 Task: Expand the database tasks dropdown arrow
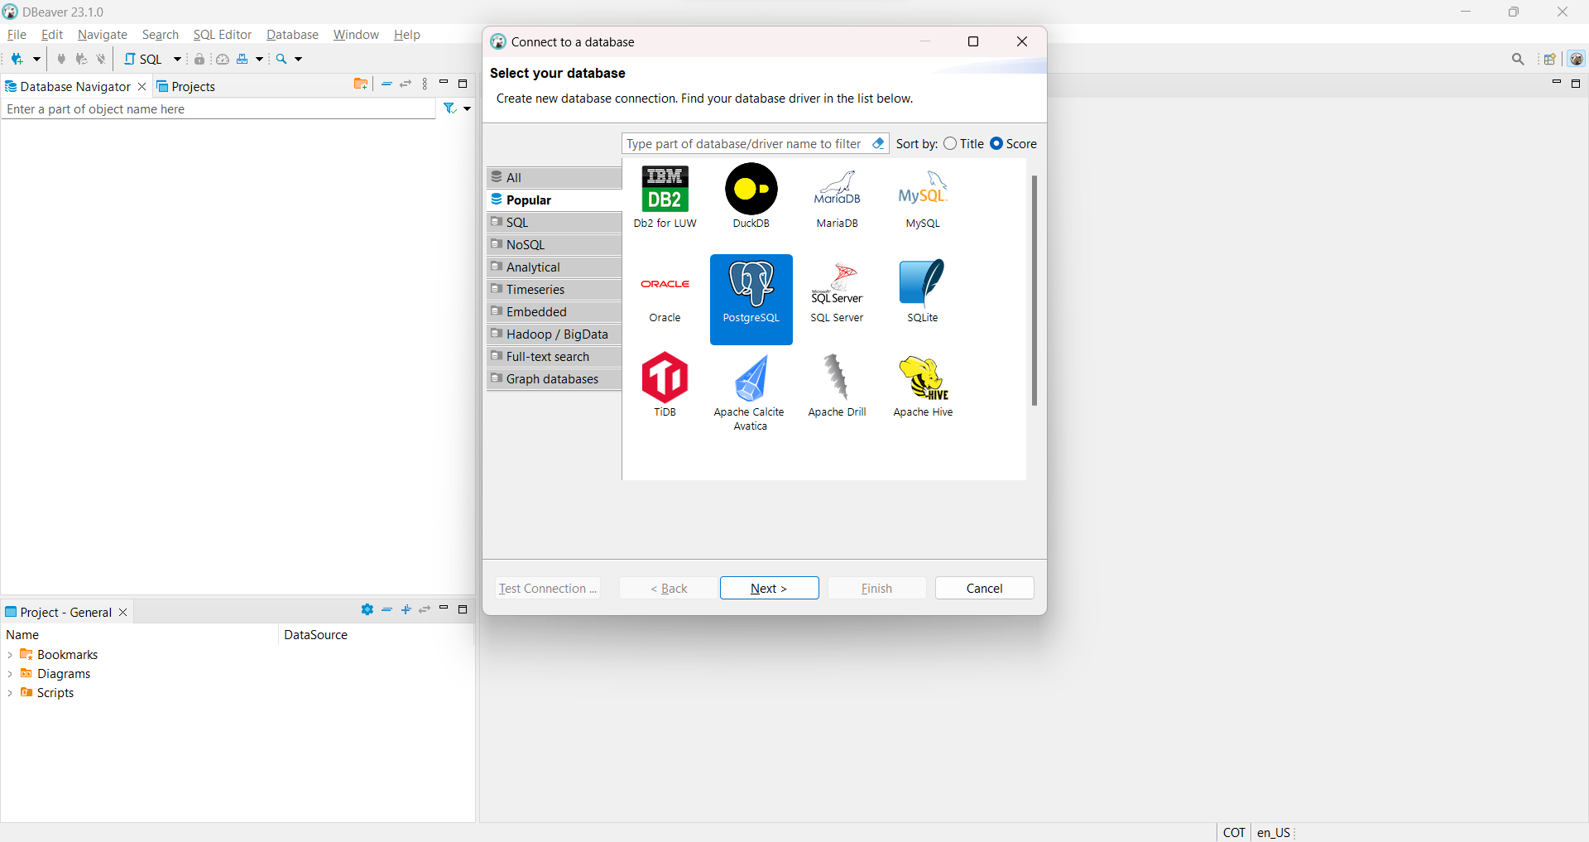(259, 59)
